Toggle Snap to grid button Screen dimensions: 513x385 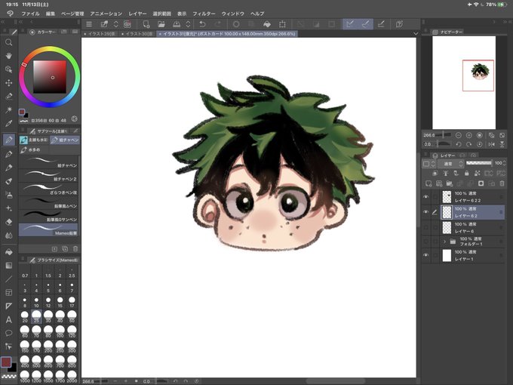pyautogui.click(x=381, y=24)
